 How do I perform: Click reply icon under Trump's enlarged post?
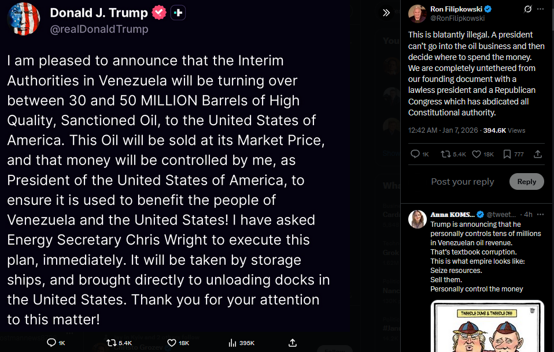coord(52,343)
